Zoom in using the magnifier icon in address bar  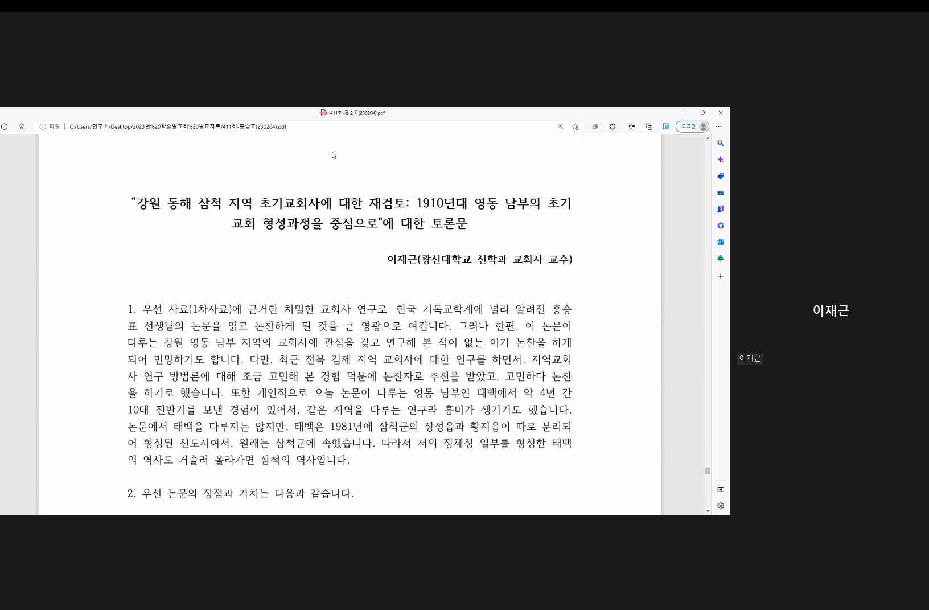pyautogui.click(x=561, y=126)
